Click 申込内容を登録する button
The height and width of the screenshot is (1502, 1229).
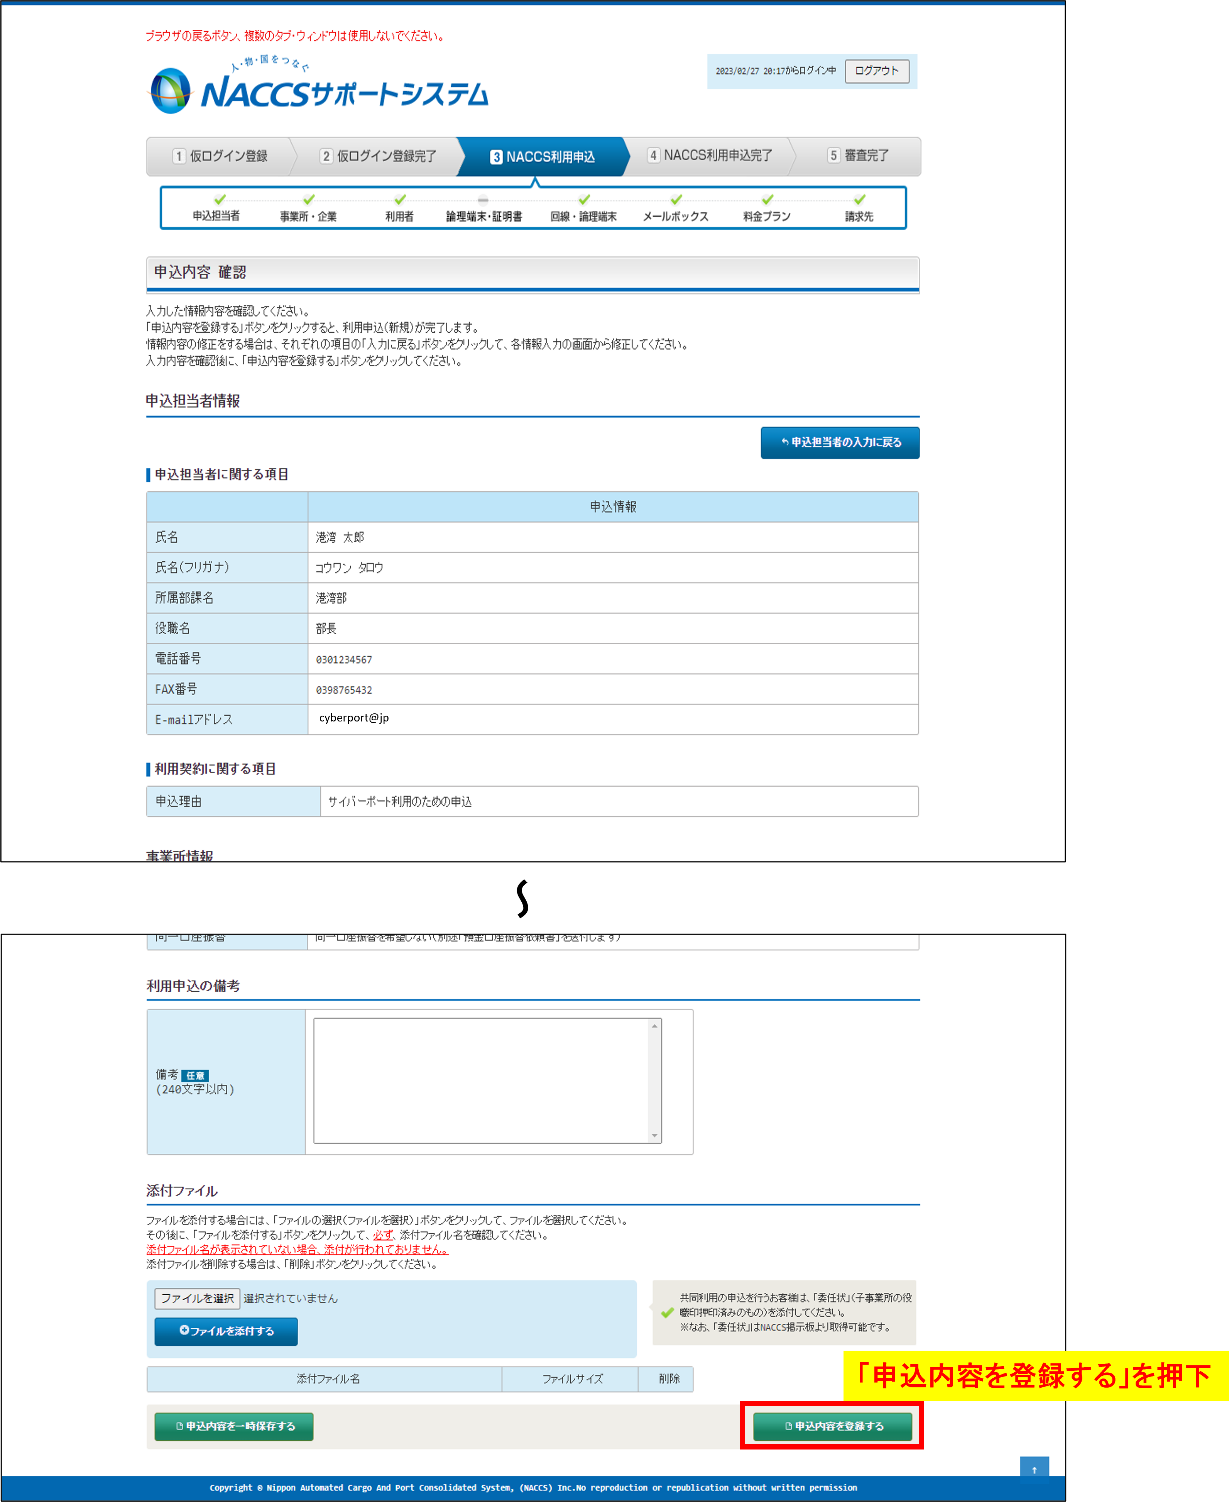[x=833, y=1426]
